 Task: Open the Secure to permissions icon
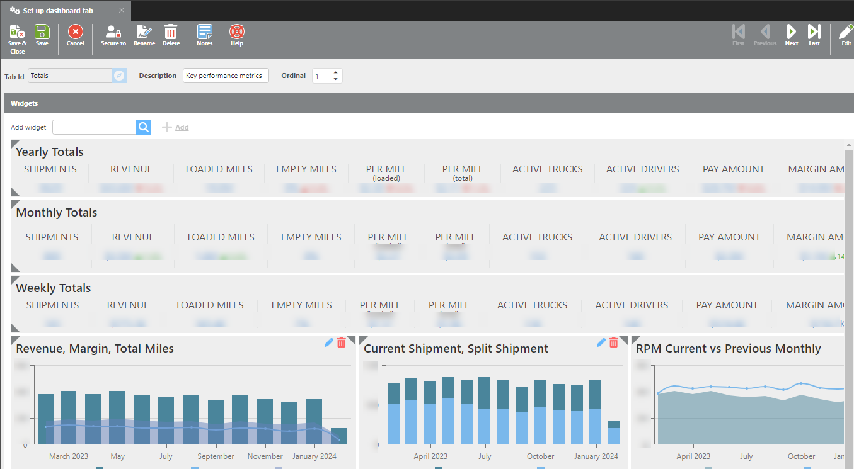coord(113,32)
